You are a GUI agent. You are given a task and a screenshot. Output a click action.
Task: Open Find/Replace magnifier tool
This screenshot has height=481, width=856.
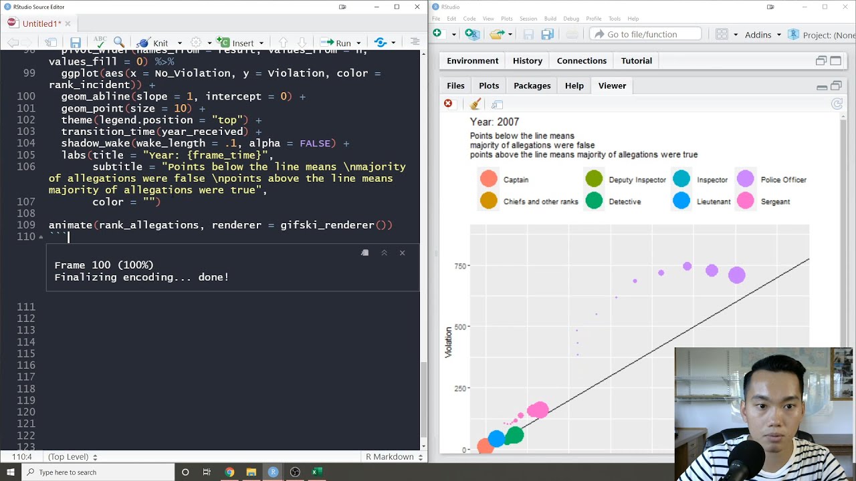point(119,43)
